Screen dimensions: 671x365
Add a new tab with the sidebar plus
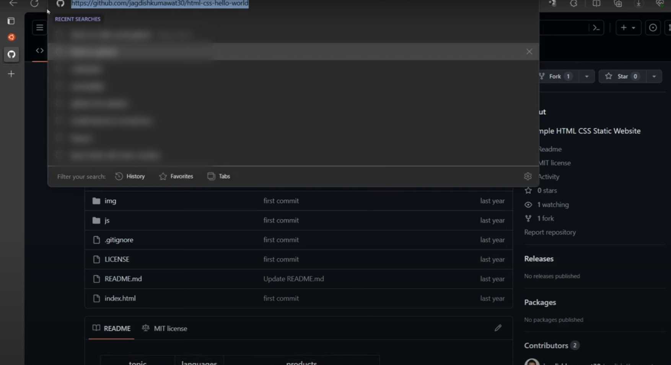pos(11,74)
